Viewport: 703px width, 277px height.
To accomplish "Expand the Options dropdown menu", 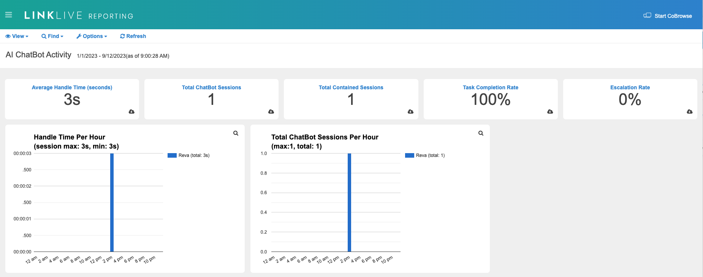I will pos(92,36).
